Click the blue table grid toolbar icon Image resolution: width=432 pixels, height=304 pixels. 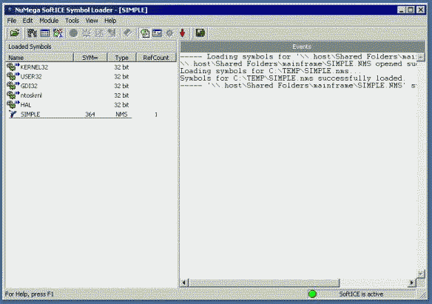point(45,33)
